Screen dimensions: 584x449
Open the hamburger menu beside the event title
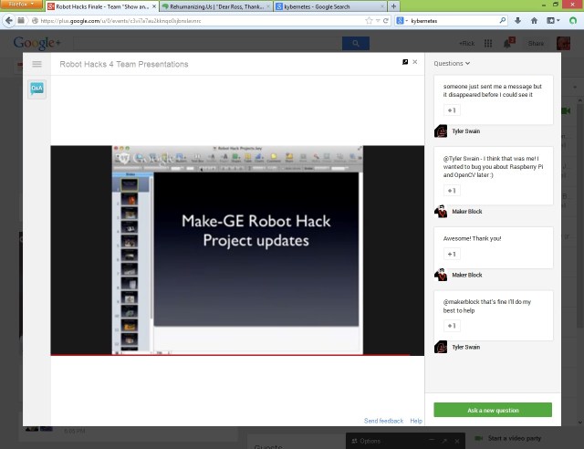pos(36,64)
